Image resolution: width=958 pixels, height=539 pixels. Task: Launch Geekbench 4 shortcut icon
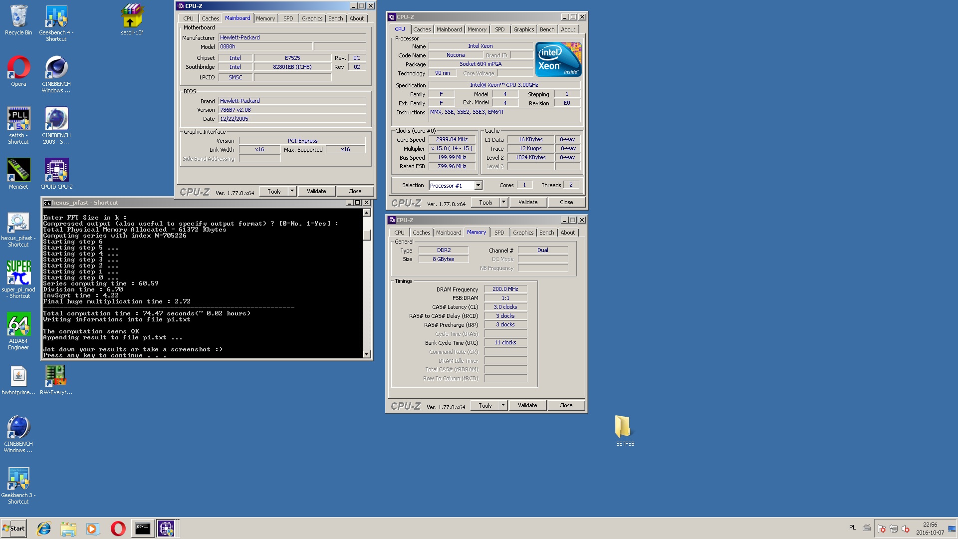(x=56, y=23)
